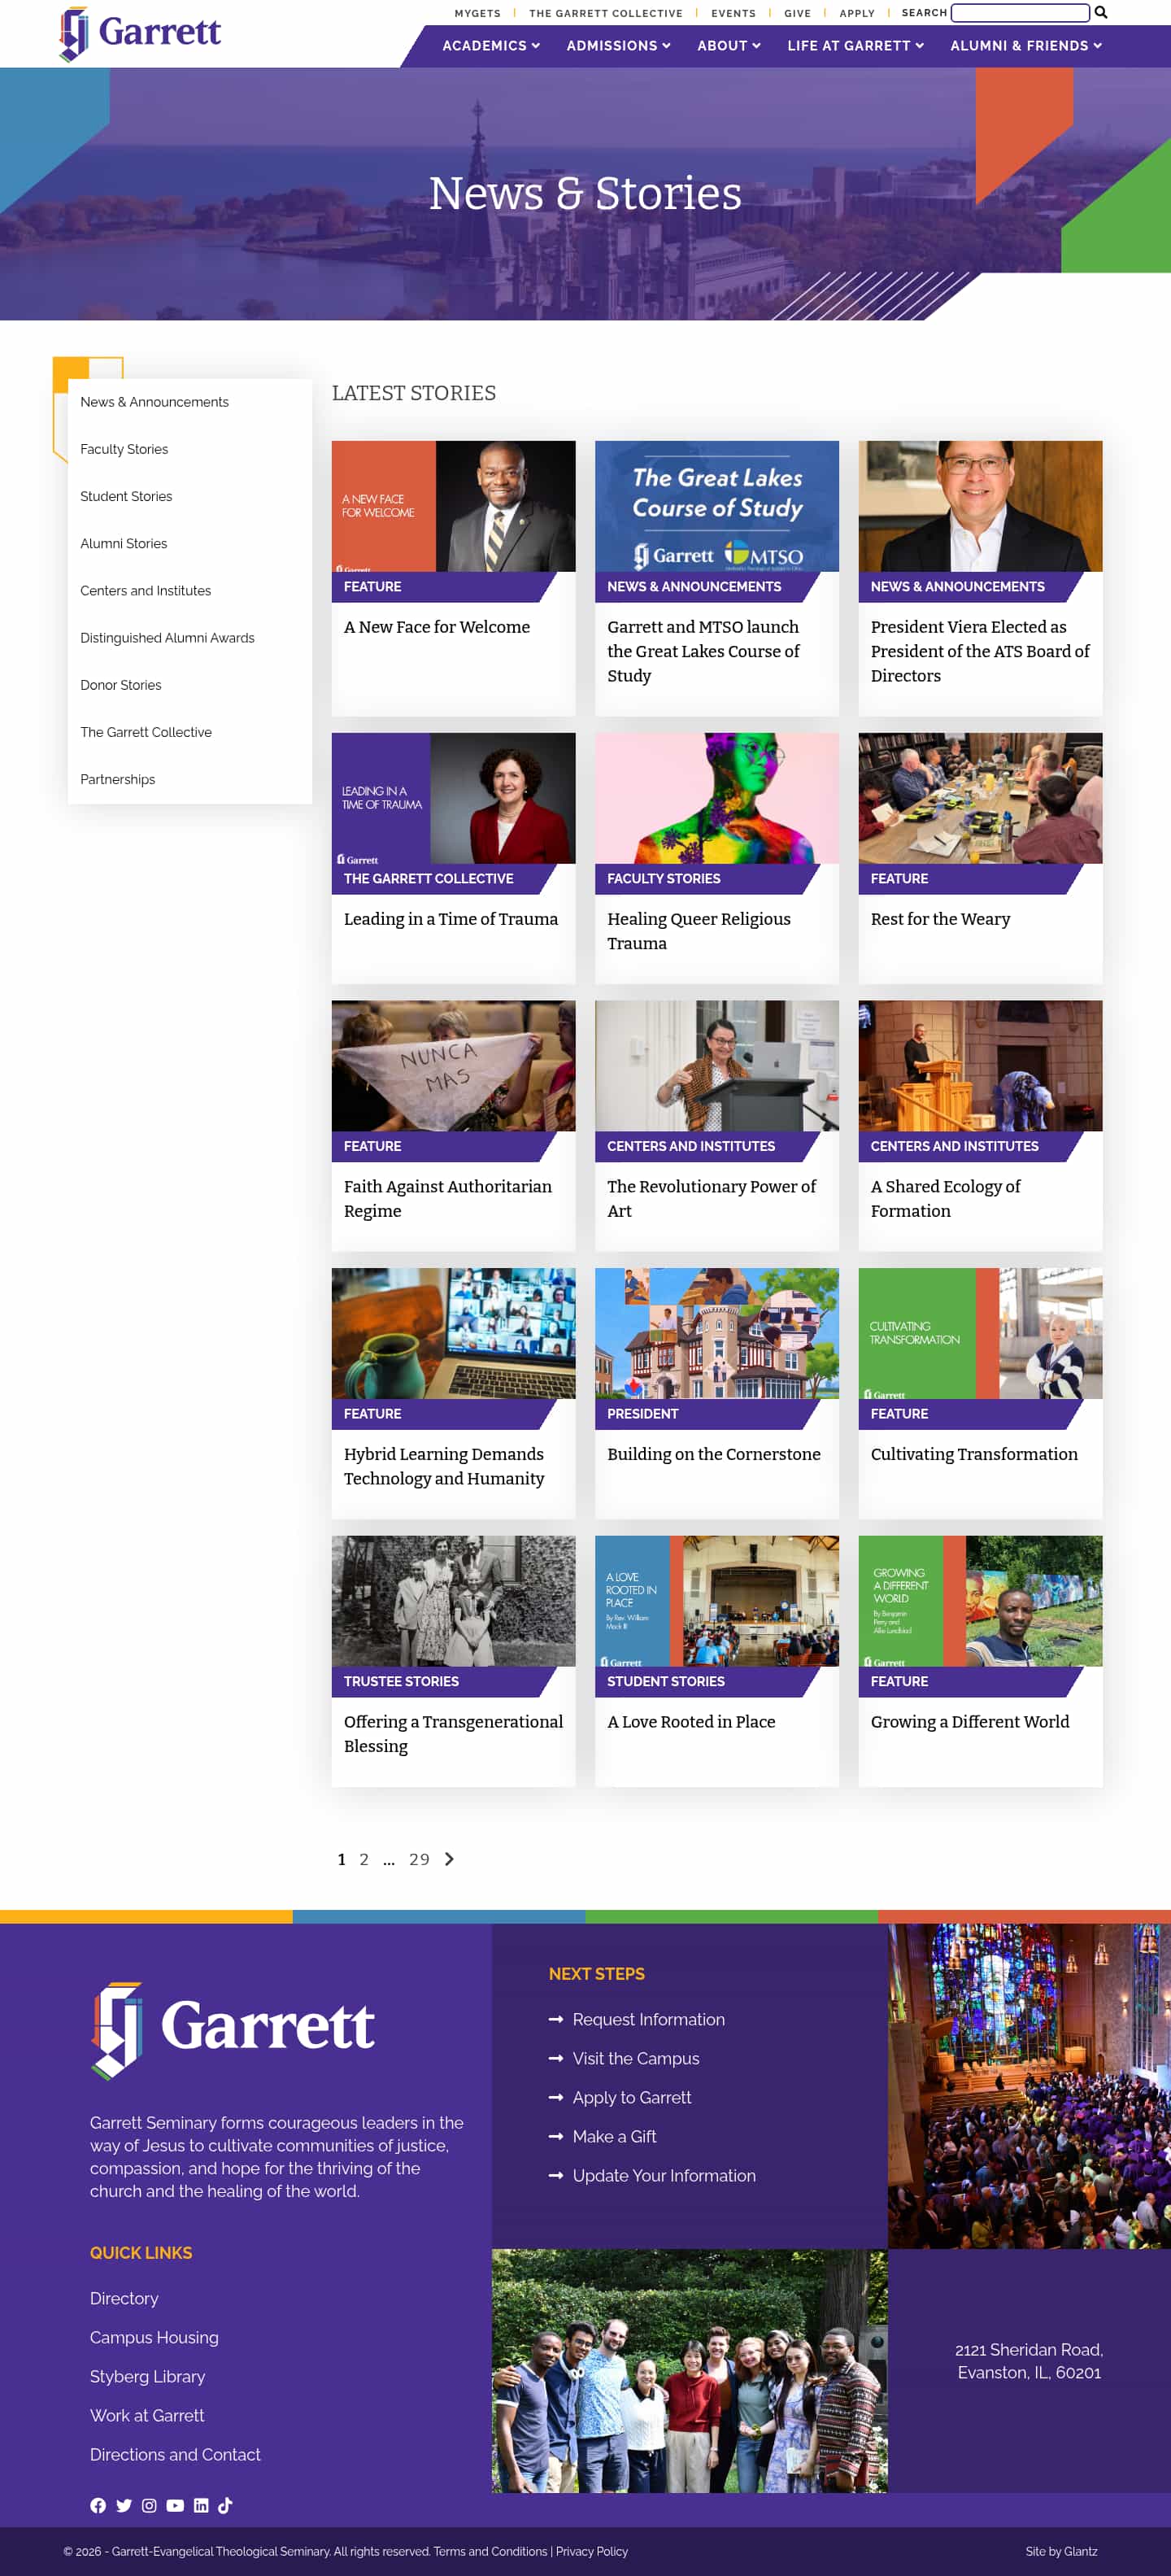Click Update Your Information link
Viewport: 1171px width, 2576px height.
664,2175
